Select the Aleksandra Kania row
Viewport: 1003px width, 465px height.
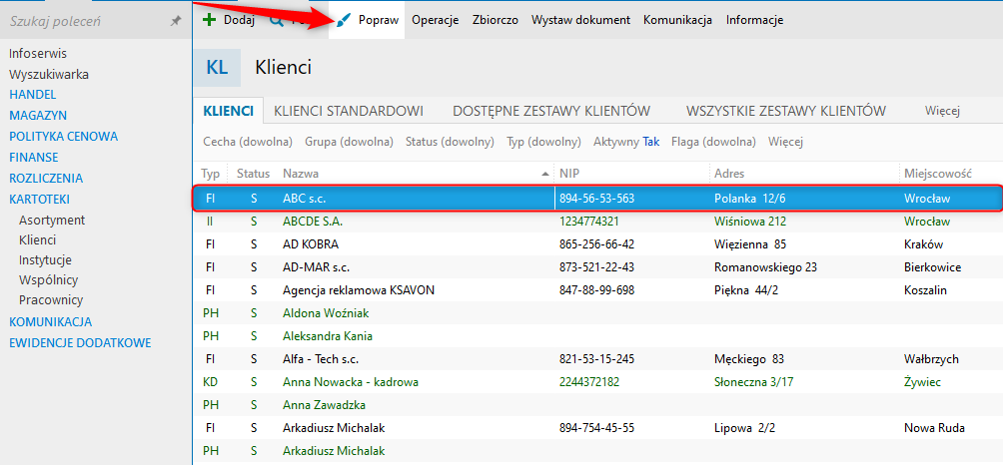pyautogui.click(x=597, y=336)
